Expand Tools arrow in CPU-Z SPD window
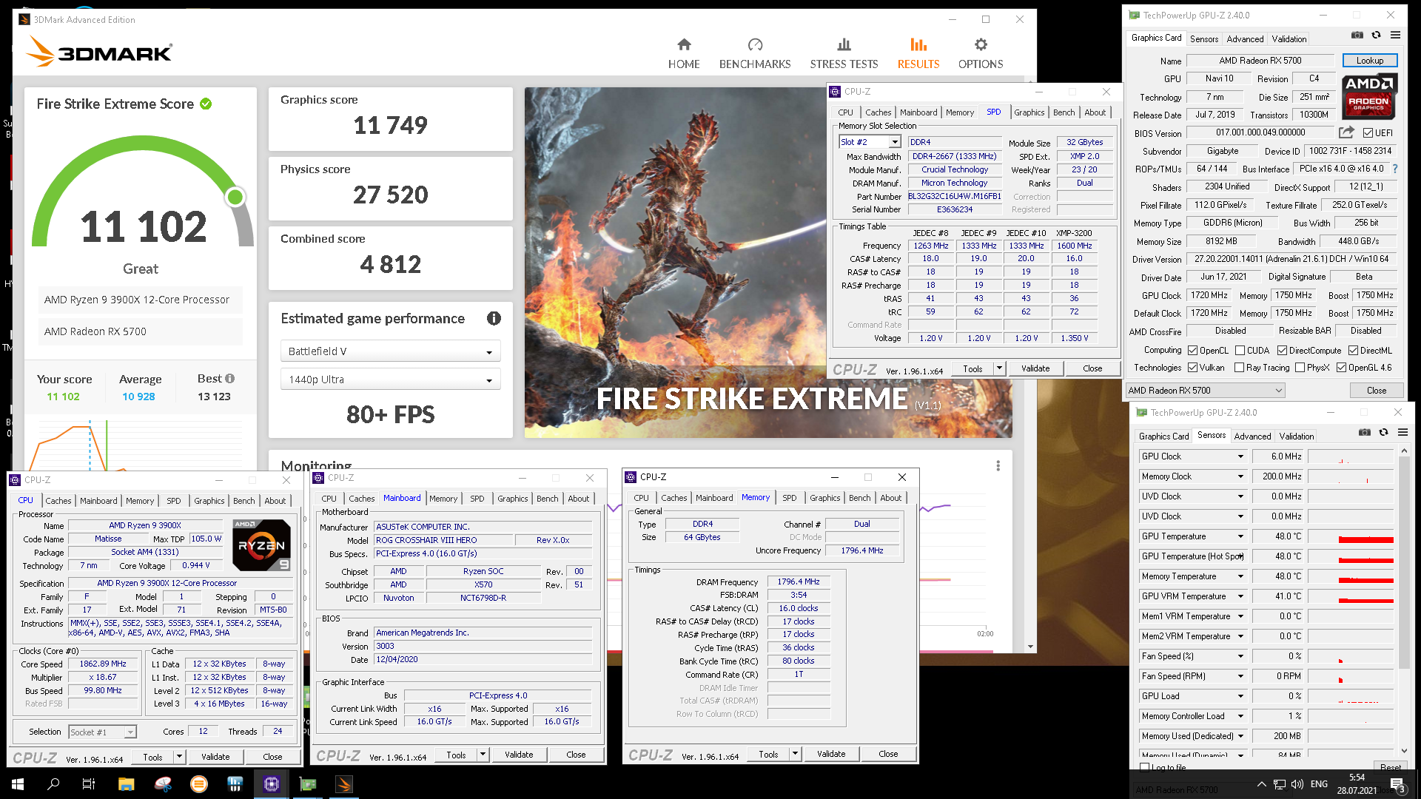 point(999,368)
